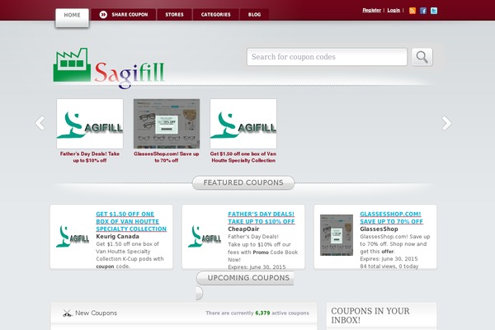This screenshot has height=330, width=495.
Task: Open the Share Coupon menu item
Action: [124, 15]
